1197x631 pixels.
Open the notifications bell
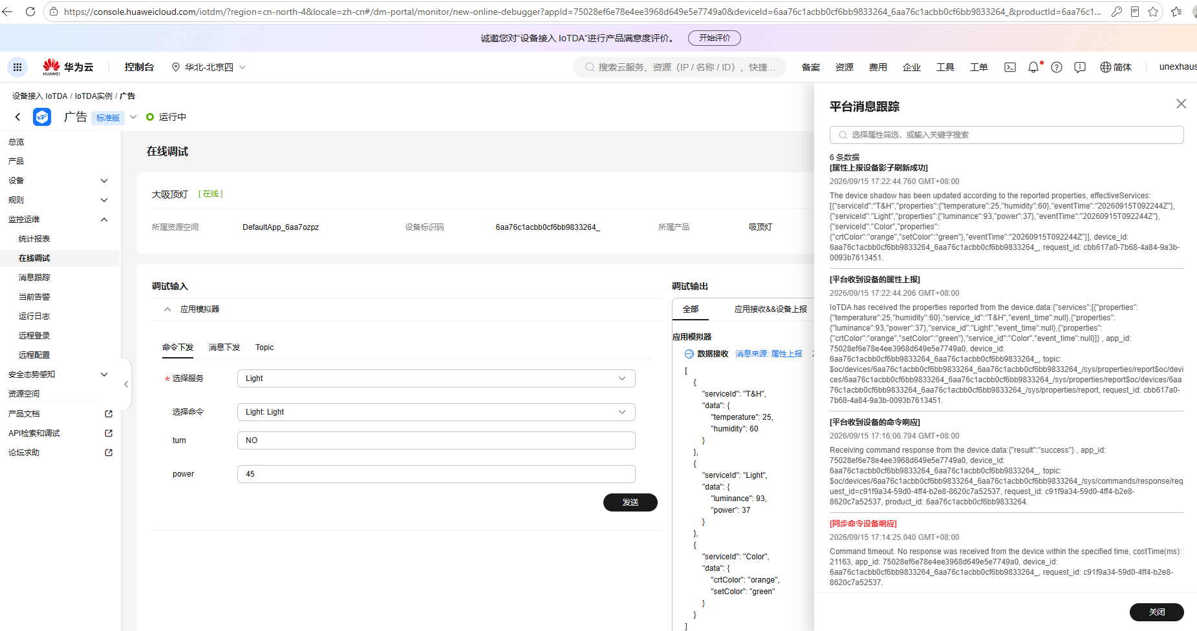[x=1033, y=67]
